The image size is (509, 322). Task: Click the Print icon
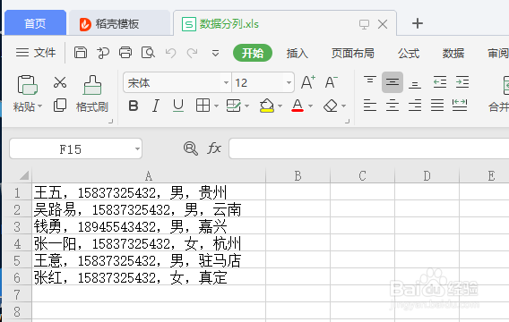point(125,53)
